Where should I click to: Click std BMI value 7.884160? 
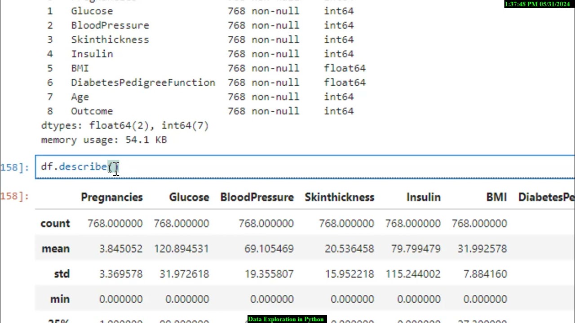pos(485,274)
